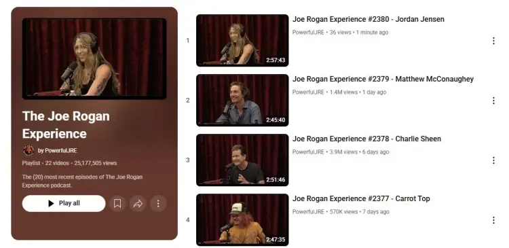Share the playlist using the arrow icon

[x=138, y=203]
